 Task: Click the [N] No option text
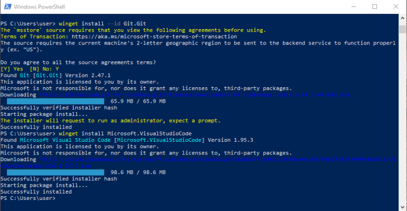pyautogui.click(x=41, y=69)
